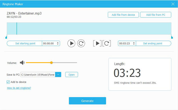
Task: Add file from device
Action: (123, 15)
